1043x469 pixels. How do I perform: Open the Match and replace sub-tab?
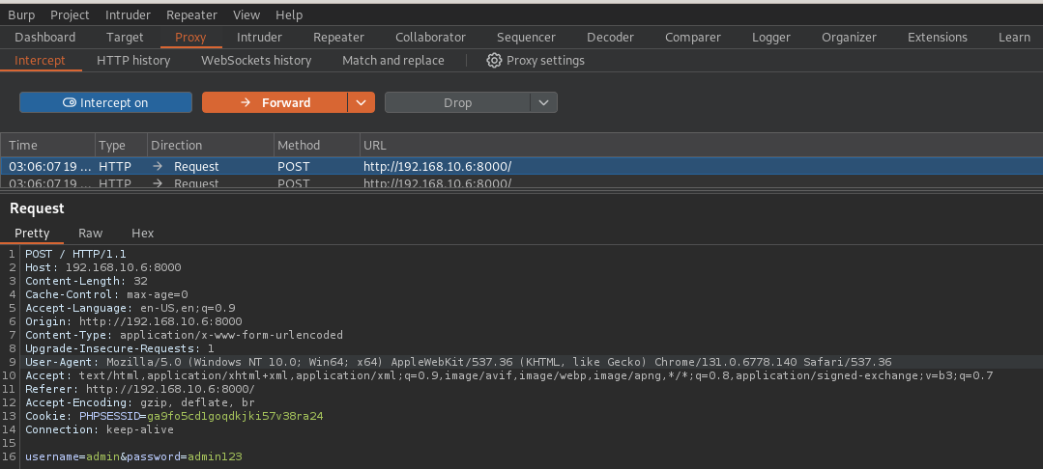pos(393,61)
